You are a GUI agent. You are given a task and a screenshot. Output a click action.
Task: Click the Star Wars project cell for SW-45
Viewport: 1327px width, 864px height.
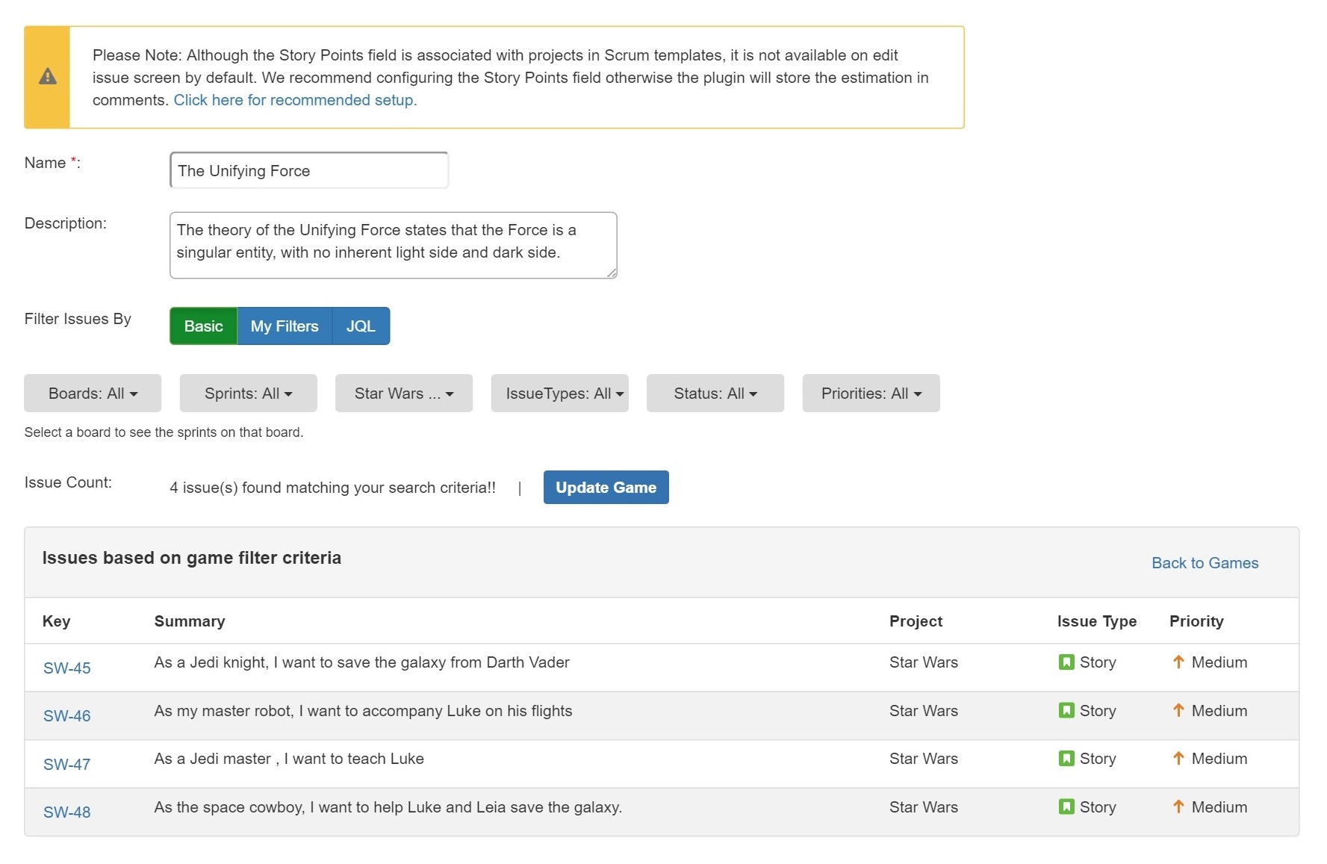coord(924,662)
